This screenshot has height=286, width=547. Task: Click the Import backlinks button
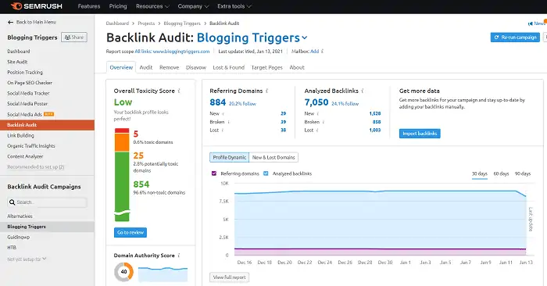click(420, 134)
